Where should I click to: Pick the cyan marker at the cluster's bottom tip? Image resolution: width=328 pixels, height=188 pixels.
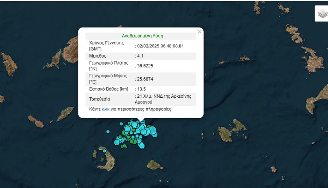pyautogui.click(x=142, y=146)
